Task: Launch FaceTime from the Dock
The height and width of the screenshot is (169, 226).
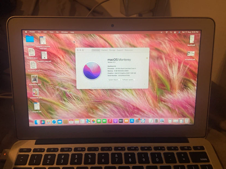Action: pyautogui.click(x=104, y=121)
